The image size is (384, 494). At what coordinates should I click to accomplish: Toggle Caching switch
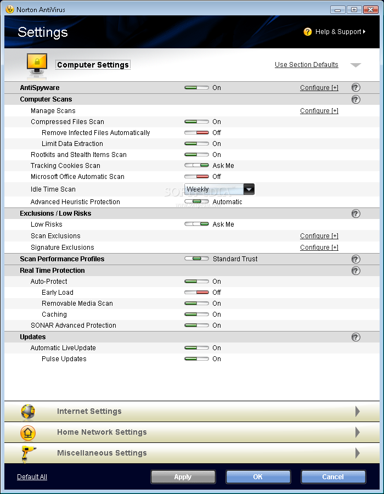tap(196, 315)
